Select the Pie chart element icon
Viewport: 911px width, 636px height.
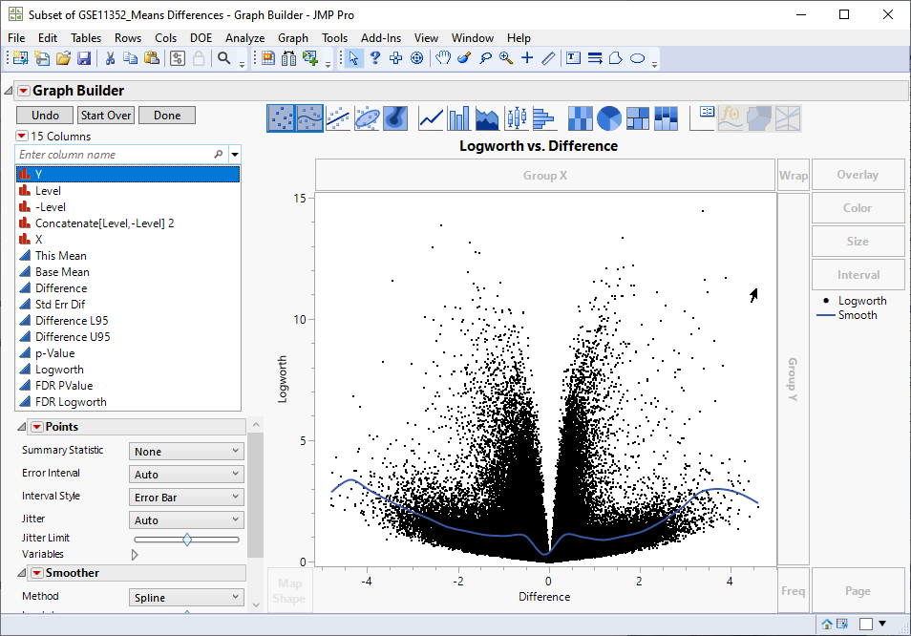coord(609,117)
